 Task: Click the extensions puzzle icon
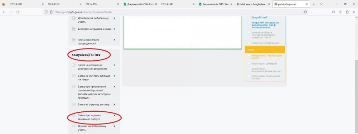(347, 12)
